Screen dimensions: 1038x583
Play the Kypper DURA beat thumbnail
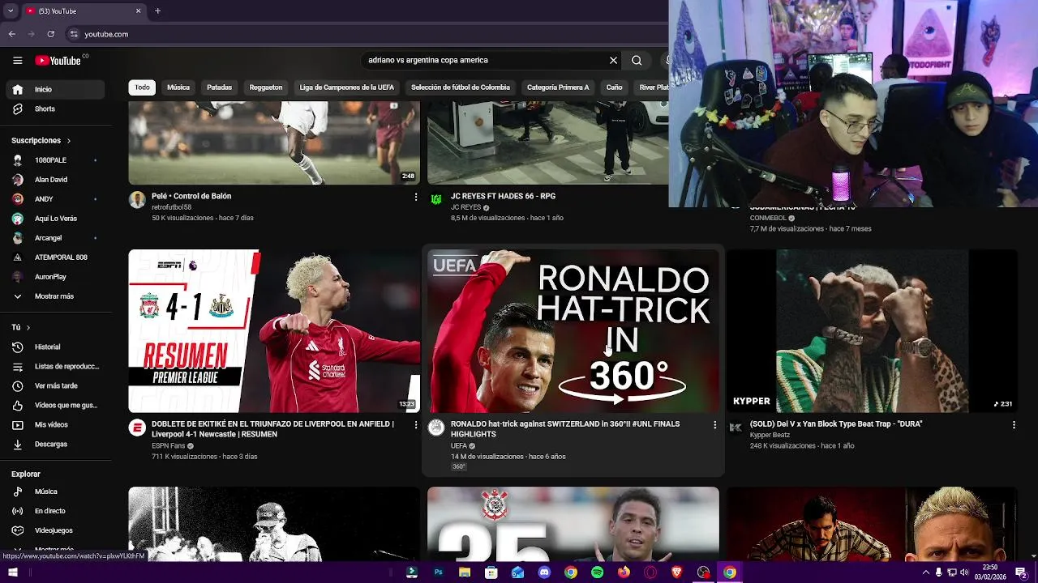point(871,331)
